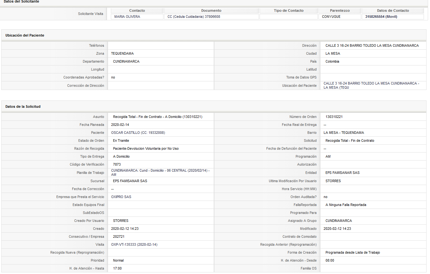The height and width of the screenshot is (274, 430).
Task: Click the Fecha de Defunción del Paciente label
Action: (291, 148)
